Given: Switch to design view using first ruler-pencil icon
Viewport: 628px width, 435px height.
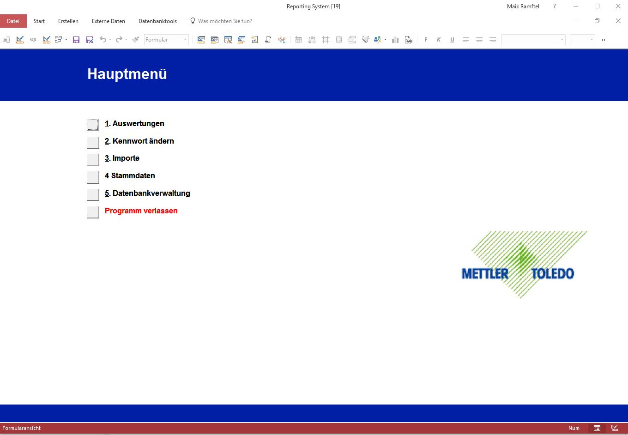Looking at the screenshot, I should point(20,40).
